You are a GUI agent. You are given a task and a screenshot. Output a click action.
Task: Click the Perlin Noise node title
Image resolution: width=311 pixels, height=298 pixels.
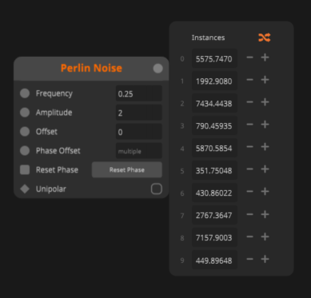[91, 68]
